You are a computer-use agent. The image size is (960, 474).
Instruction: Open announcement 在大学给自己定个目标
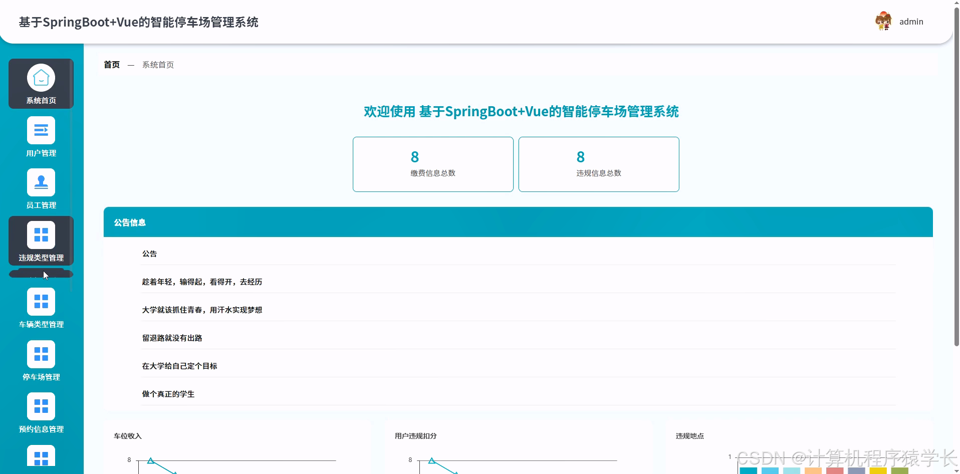[179, 366]
